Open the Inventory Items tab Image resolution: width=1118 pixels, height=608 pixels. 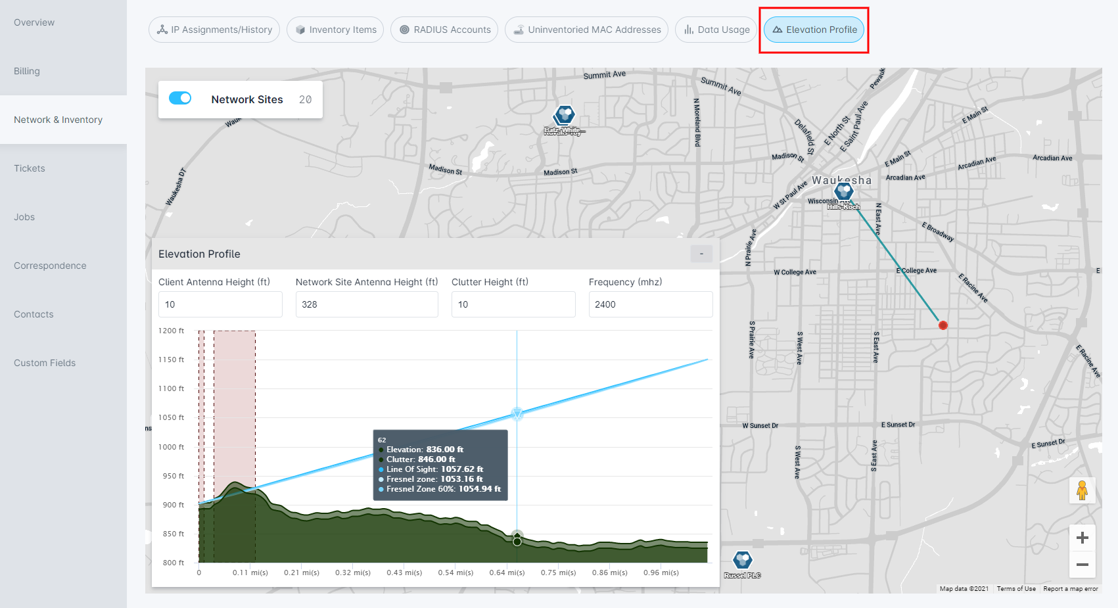(x=335, y=30)
